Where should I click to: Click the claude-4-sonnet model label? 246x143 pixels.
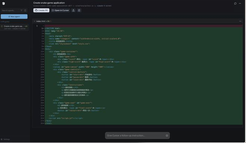pyautogui.click(x=104, y=6)
